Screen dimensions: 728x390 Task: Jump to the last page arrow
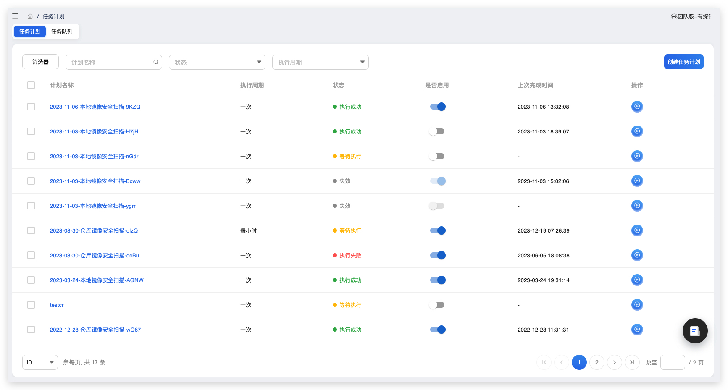pos(632,362)
